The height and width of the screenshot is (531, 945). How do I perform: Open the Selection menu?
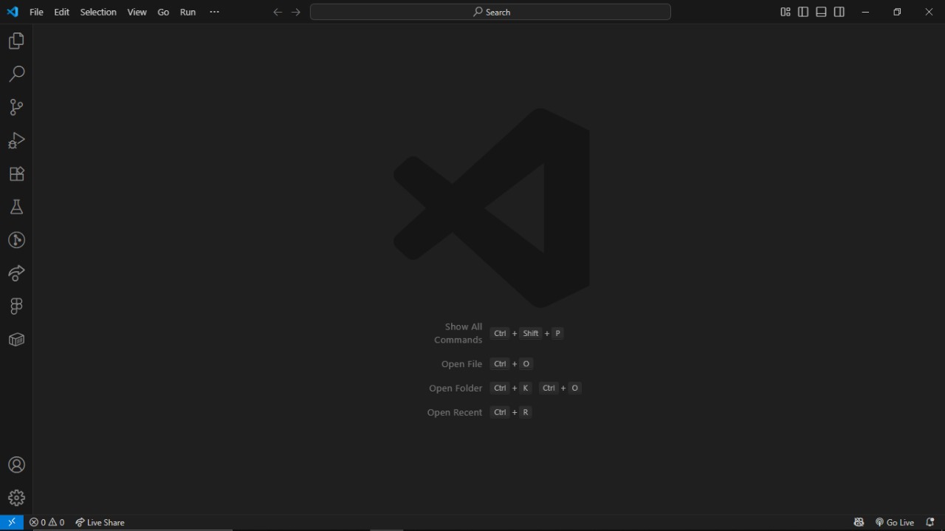(x=98, y=12)
